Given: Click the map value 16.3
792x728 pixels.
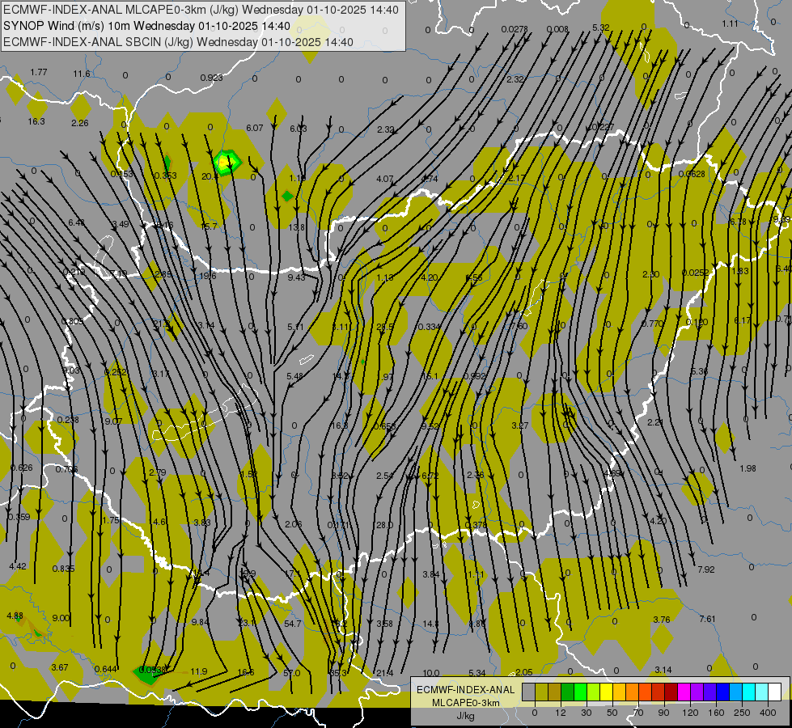Looking at the screenshot, I should click(36, 121).
